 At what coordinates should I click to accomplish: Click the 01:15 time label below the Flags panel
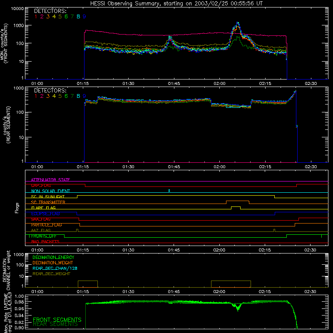point(83,250)
